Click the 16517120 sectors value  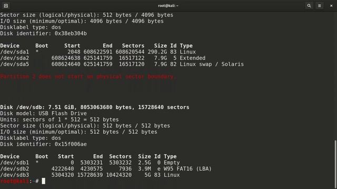132,64
